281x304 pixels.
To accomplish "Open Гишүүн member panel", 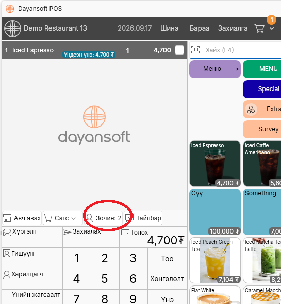I will (32, 258).
